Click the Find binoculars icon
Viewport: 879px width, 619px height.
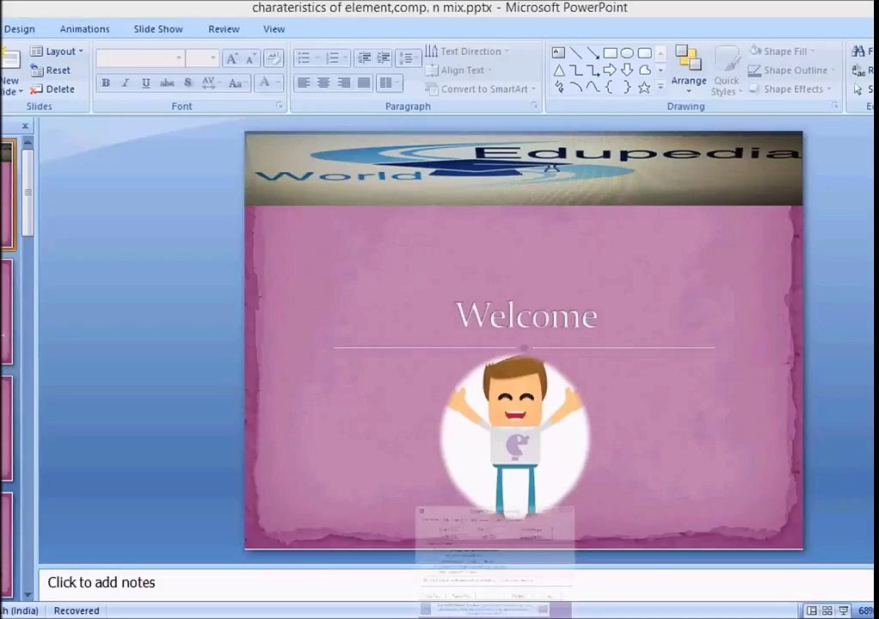pos(858,52)
